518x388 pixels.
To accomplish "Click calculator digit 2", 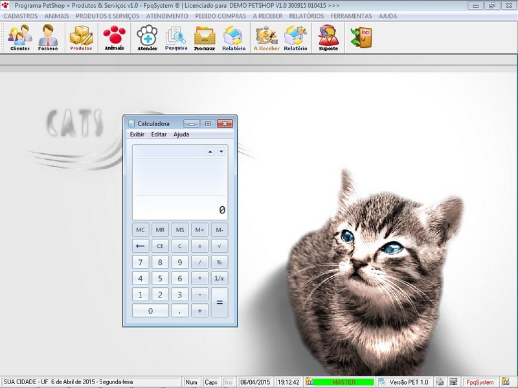I will pyautogui.click(x=160, y=294).
